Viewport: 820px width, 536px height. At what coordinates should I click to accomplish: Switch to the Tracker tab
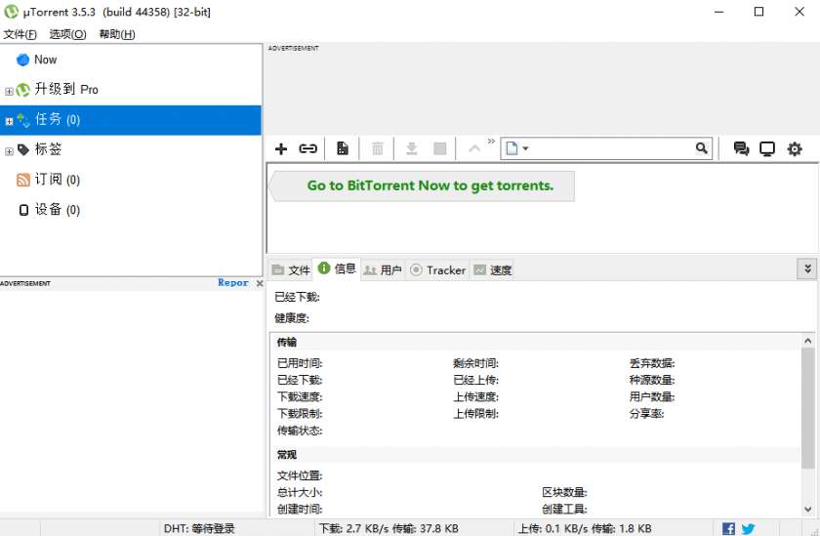pyautogui.click(x=437, y=269)
